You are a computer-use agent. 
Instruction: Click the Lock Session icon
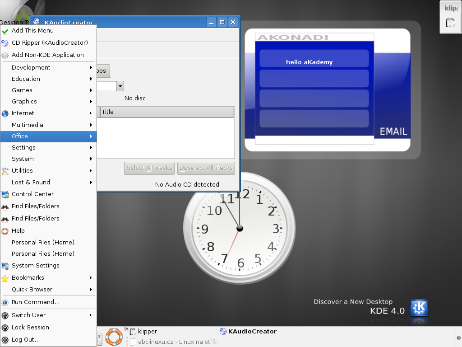tap(5, 328)
